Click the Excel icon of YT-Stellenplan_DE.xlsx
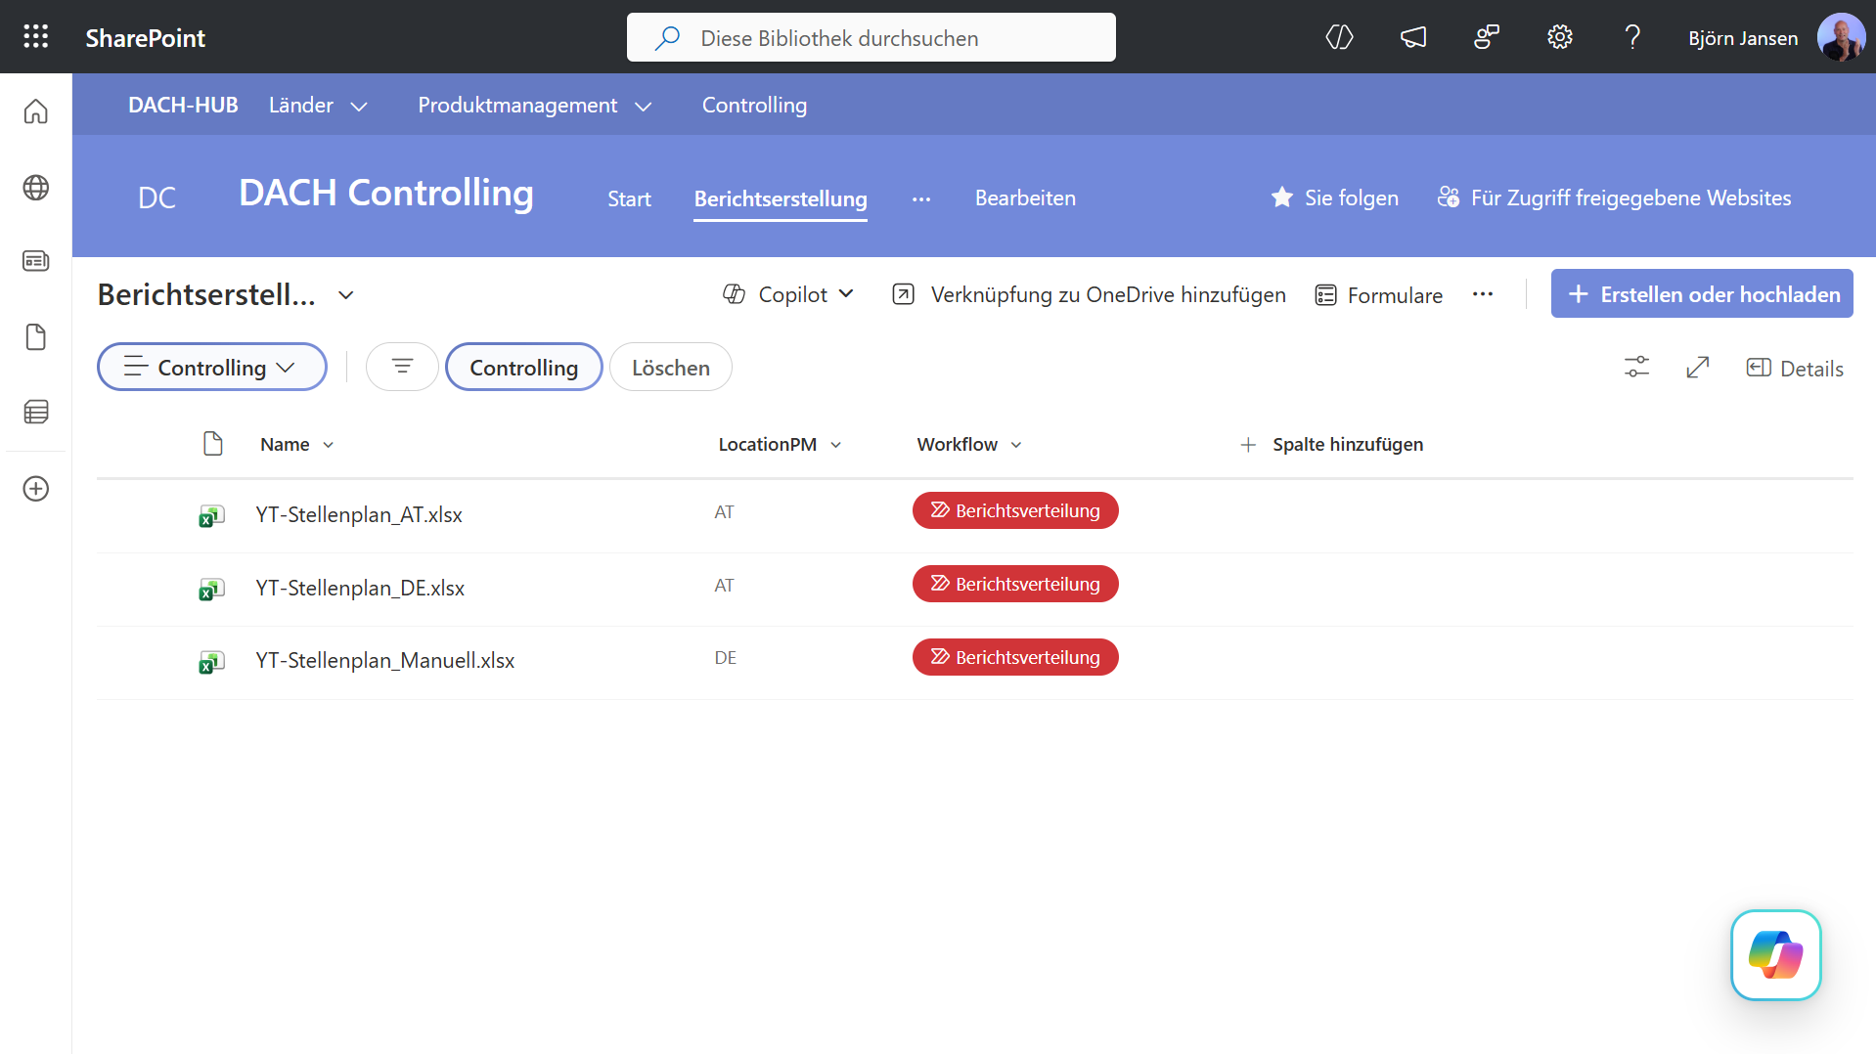 pyautogui.click(x=211, y=589)
